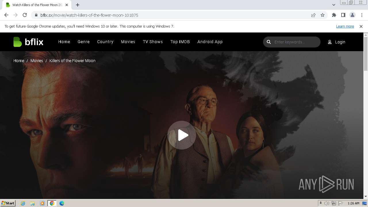The height and width of the screenshot is (207, 368).
Task: Launch Microsoft Edge from taskbar
Action: [x=62, y=203]
